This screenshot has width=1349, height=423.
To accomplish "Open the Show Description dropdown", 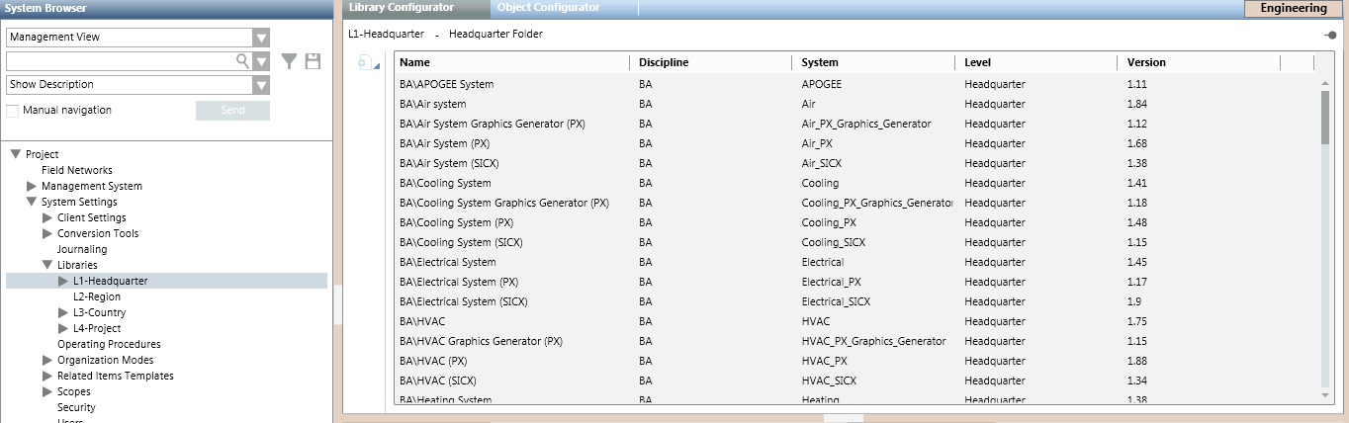I will tap(261, 85).
